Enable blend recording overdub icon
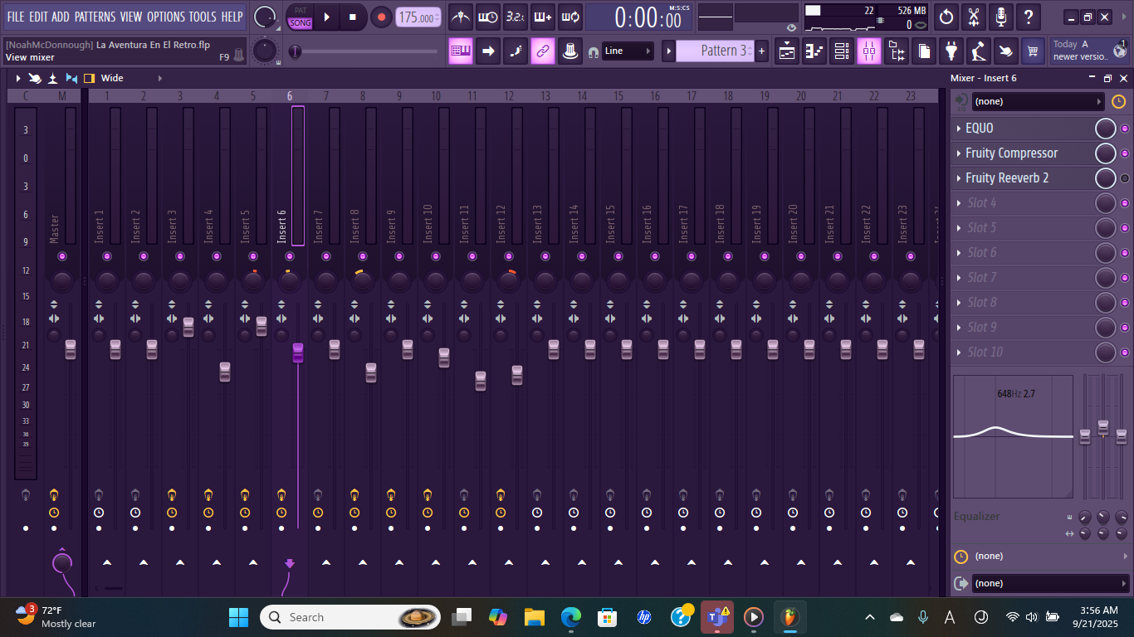 tap(542, 17)
